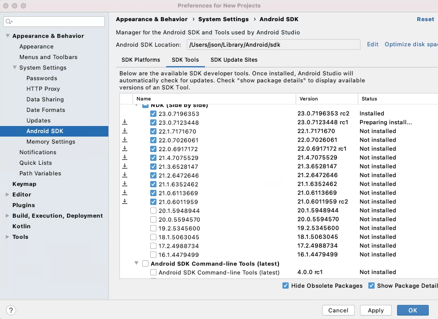Open Path Variables settings
Image resolution: width=438 pixels, height=319 pixels.
click(x=40, y=173)
